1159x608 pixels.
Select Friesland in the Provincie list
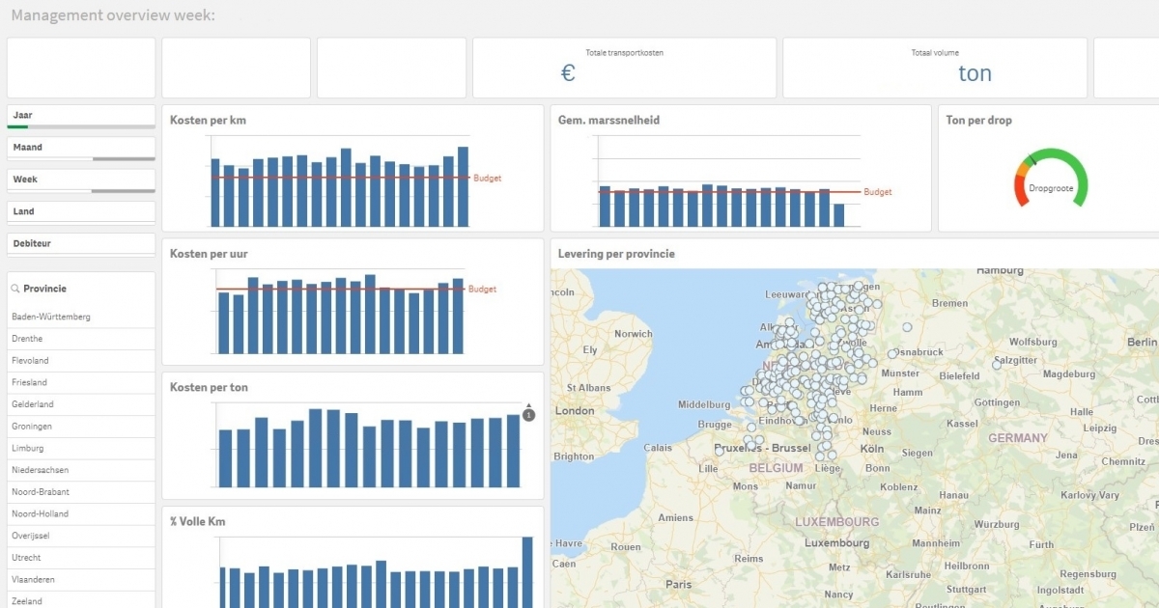[81, 382]
